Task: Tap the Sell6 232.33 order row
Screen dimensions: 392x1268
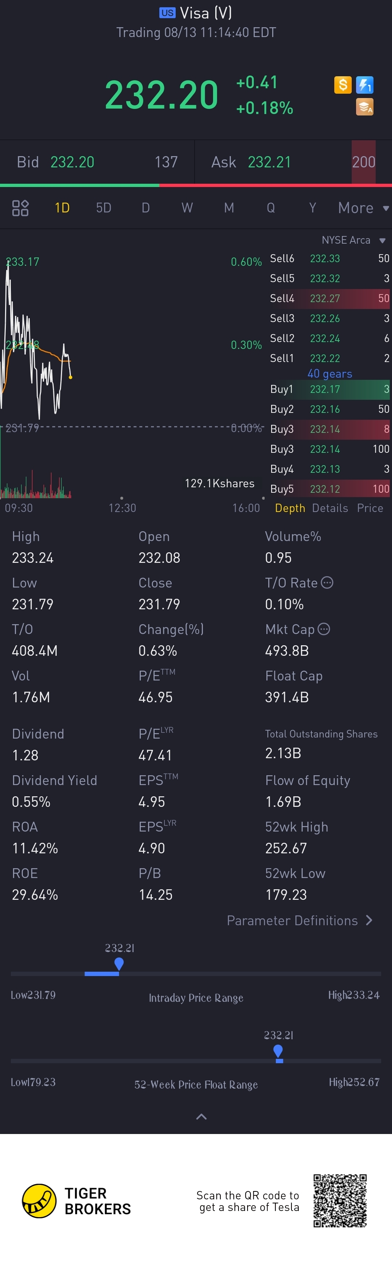Action: pos(329,259)
